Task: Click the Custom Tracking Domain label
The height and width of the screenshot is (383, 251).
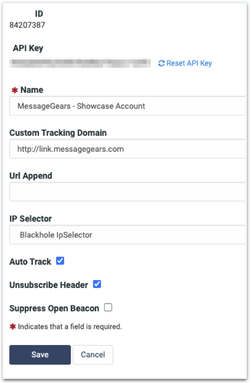Action: pyautogui.click(x=58, y=133)
